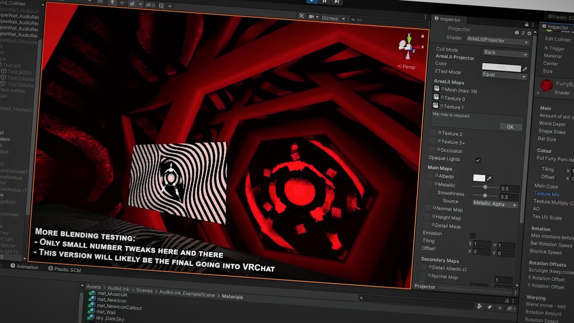This screenshot has width=574, height=323.
Task: Toggle the Inspector lock icon
Action: point(526,24)
